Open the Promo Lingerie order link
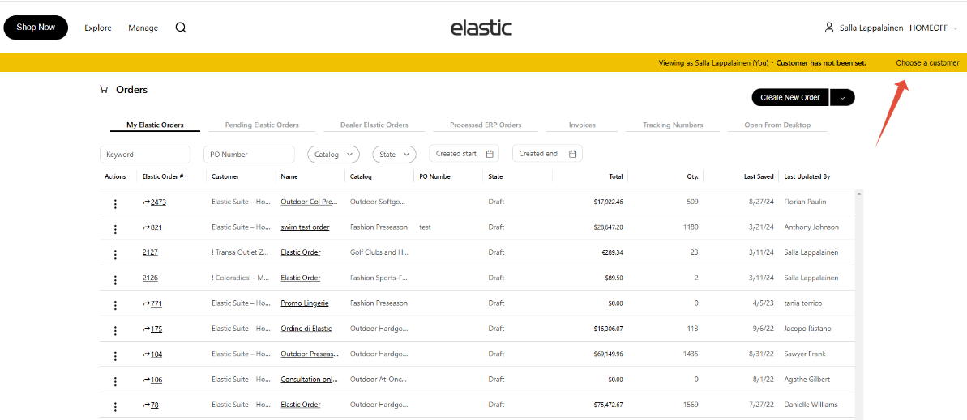 click(305, 303)
